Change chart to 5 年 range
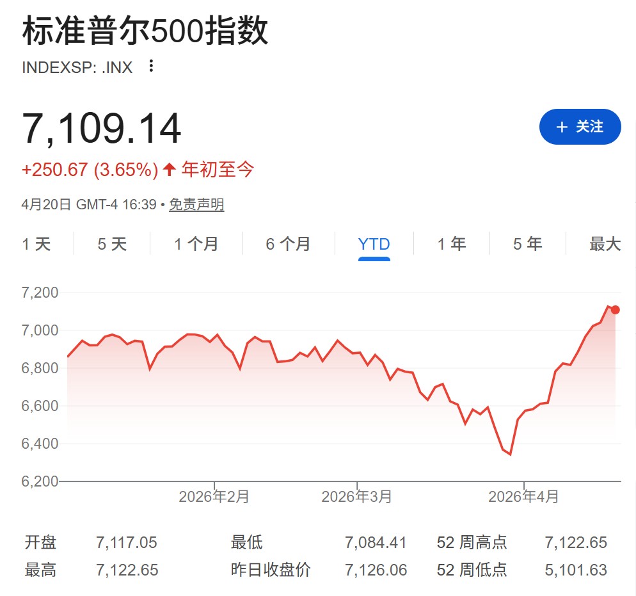The image size is (636, 596). (527, 244)
